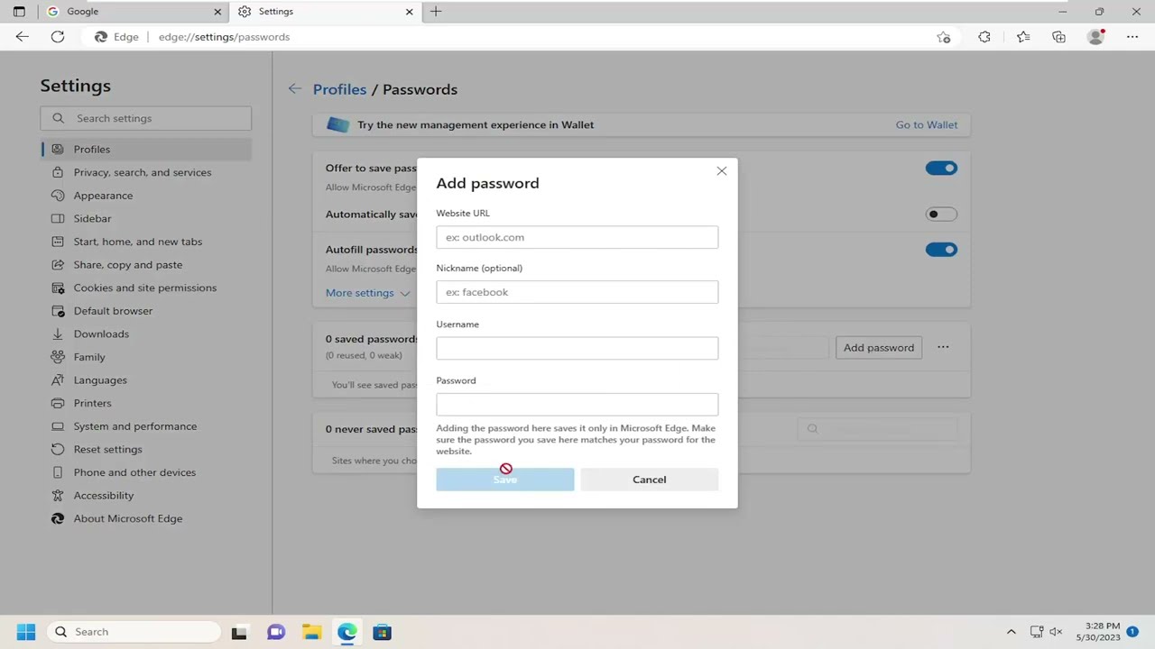Show hidden icons in system tray
The width and height of the screenshot is (1155, 649).
(x=1011, y=632)
